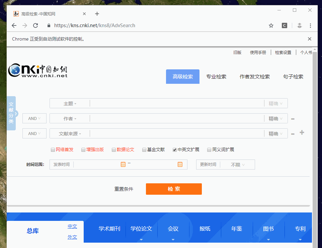This screenshot has width=322, height=248.
Task: Open the 个人书 link at top right
Action: pos(306,52)
